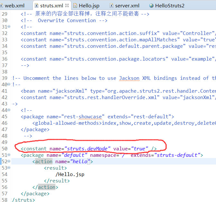
Task: Click the bean name "jacksonXml" on line 41
Action: coord(70,91)
